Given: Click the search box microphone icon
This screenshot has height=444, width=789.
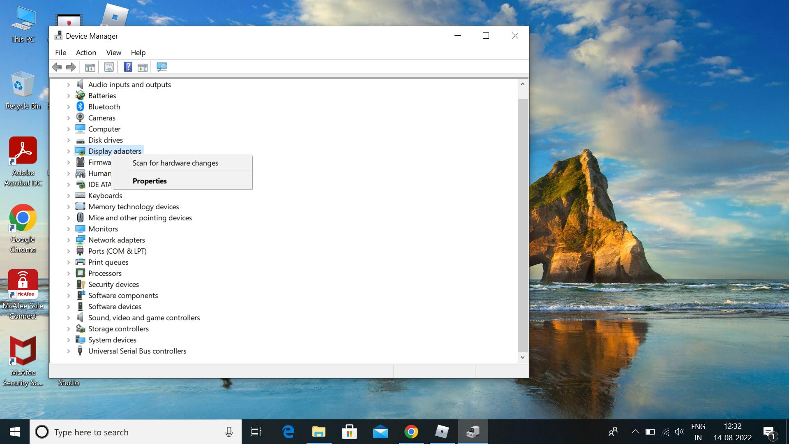Looking at the screenshot, I should click(229, 432).
